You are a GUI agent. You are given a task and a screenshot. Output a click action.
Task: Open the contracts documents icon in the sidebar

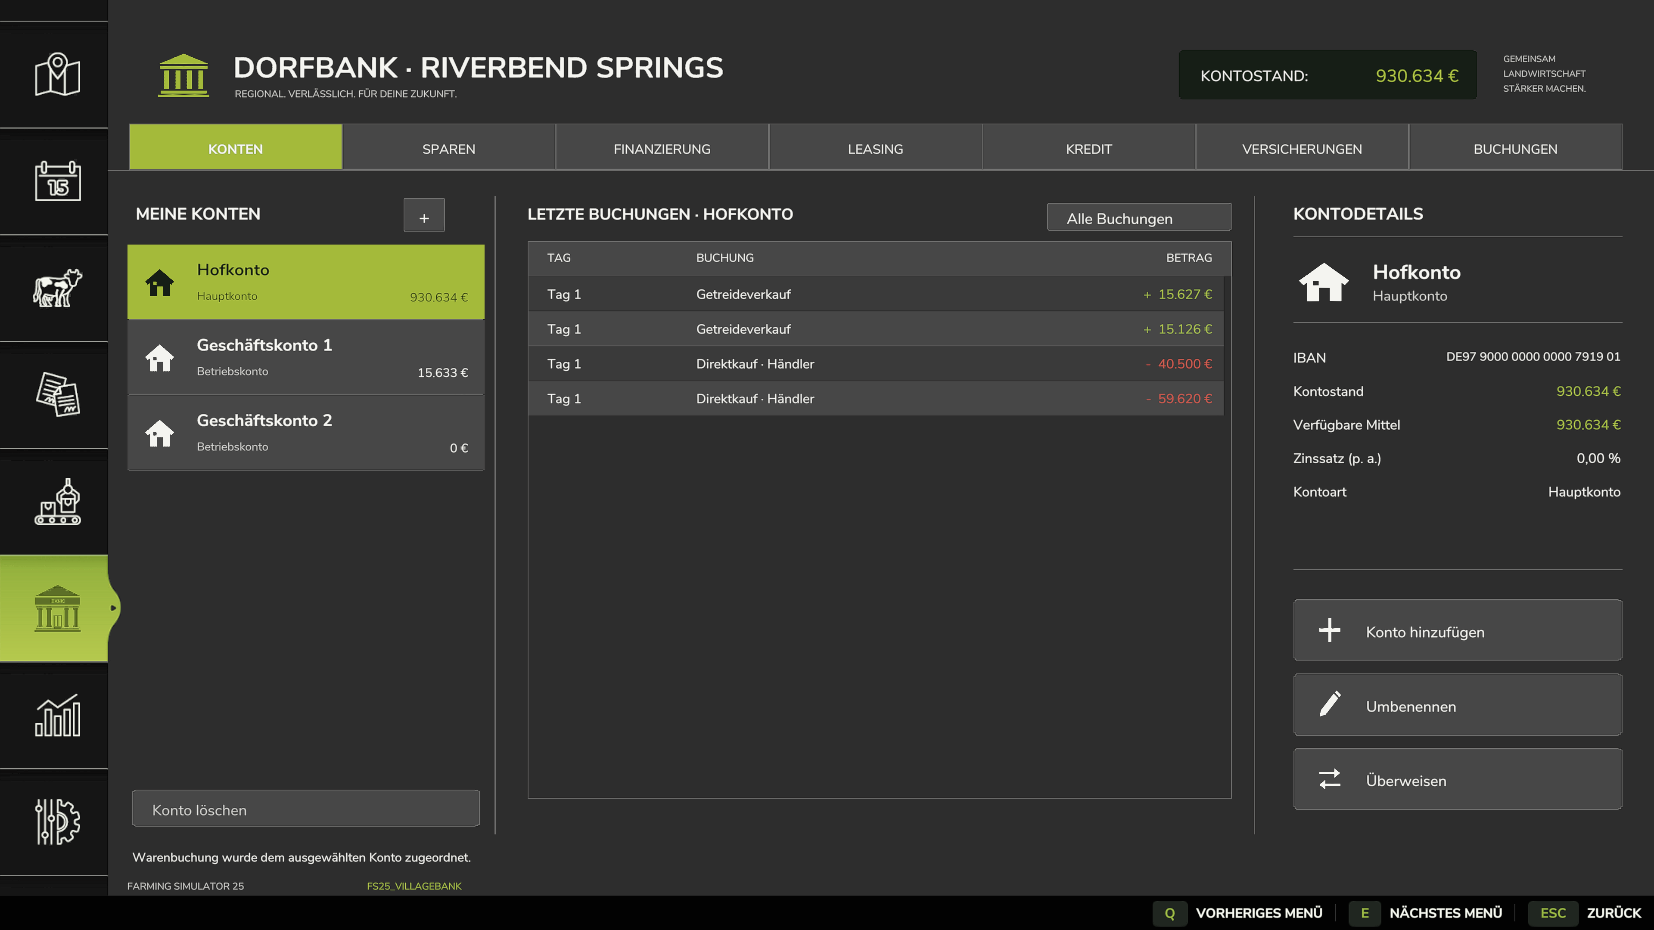tap(57, 394)
